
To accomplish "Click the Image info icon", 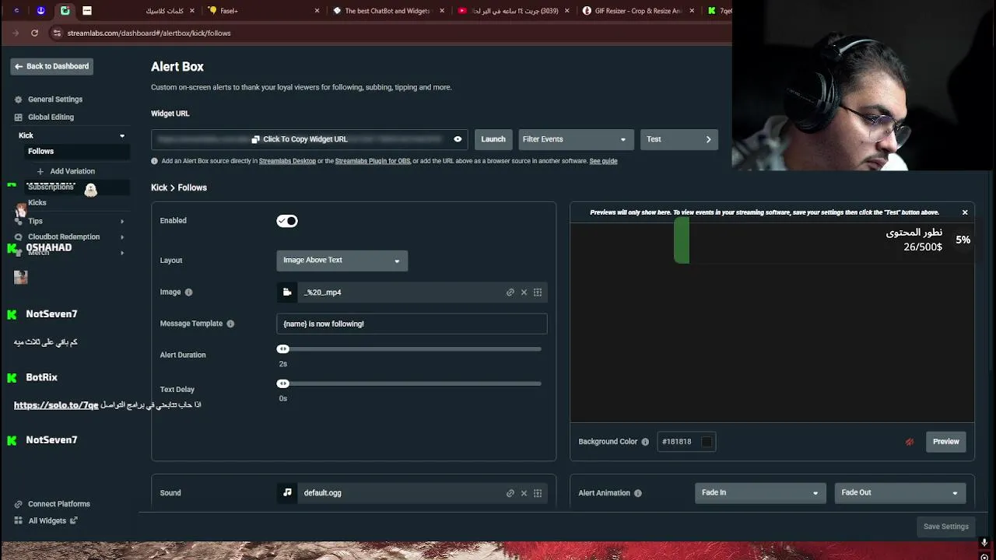I will click(188, 292).
